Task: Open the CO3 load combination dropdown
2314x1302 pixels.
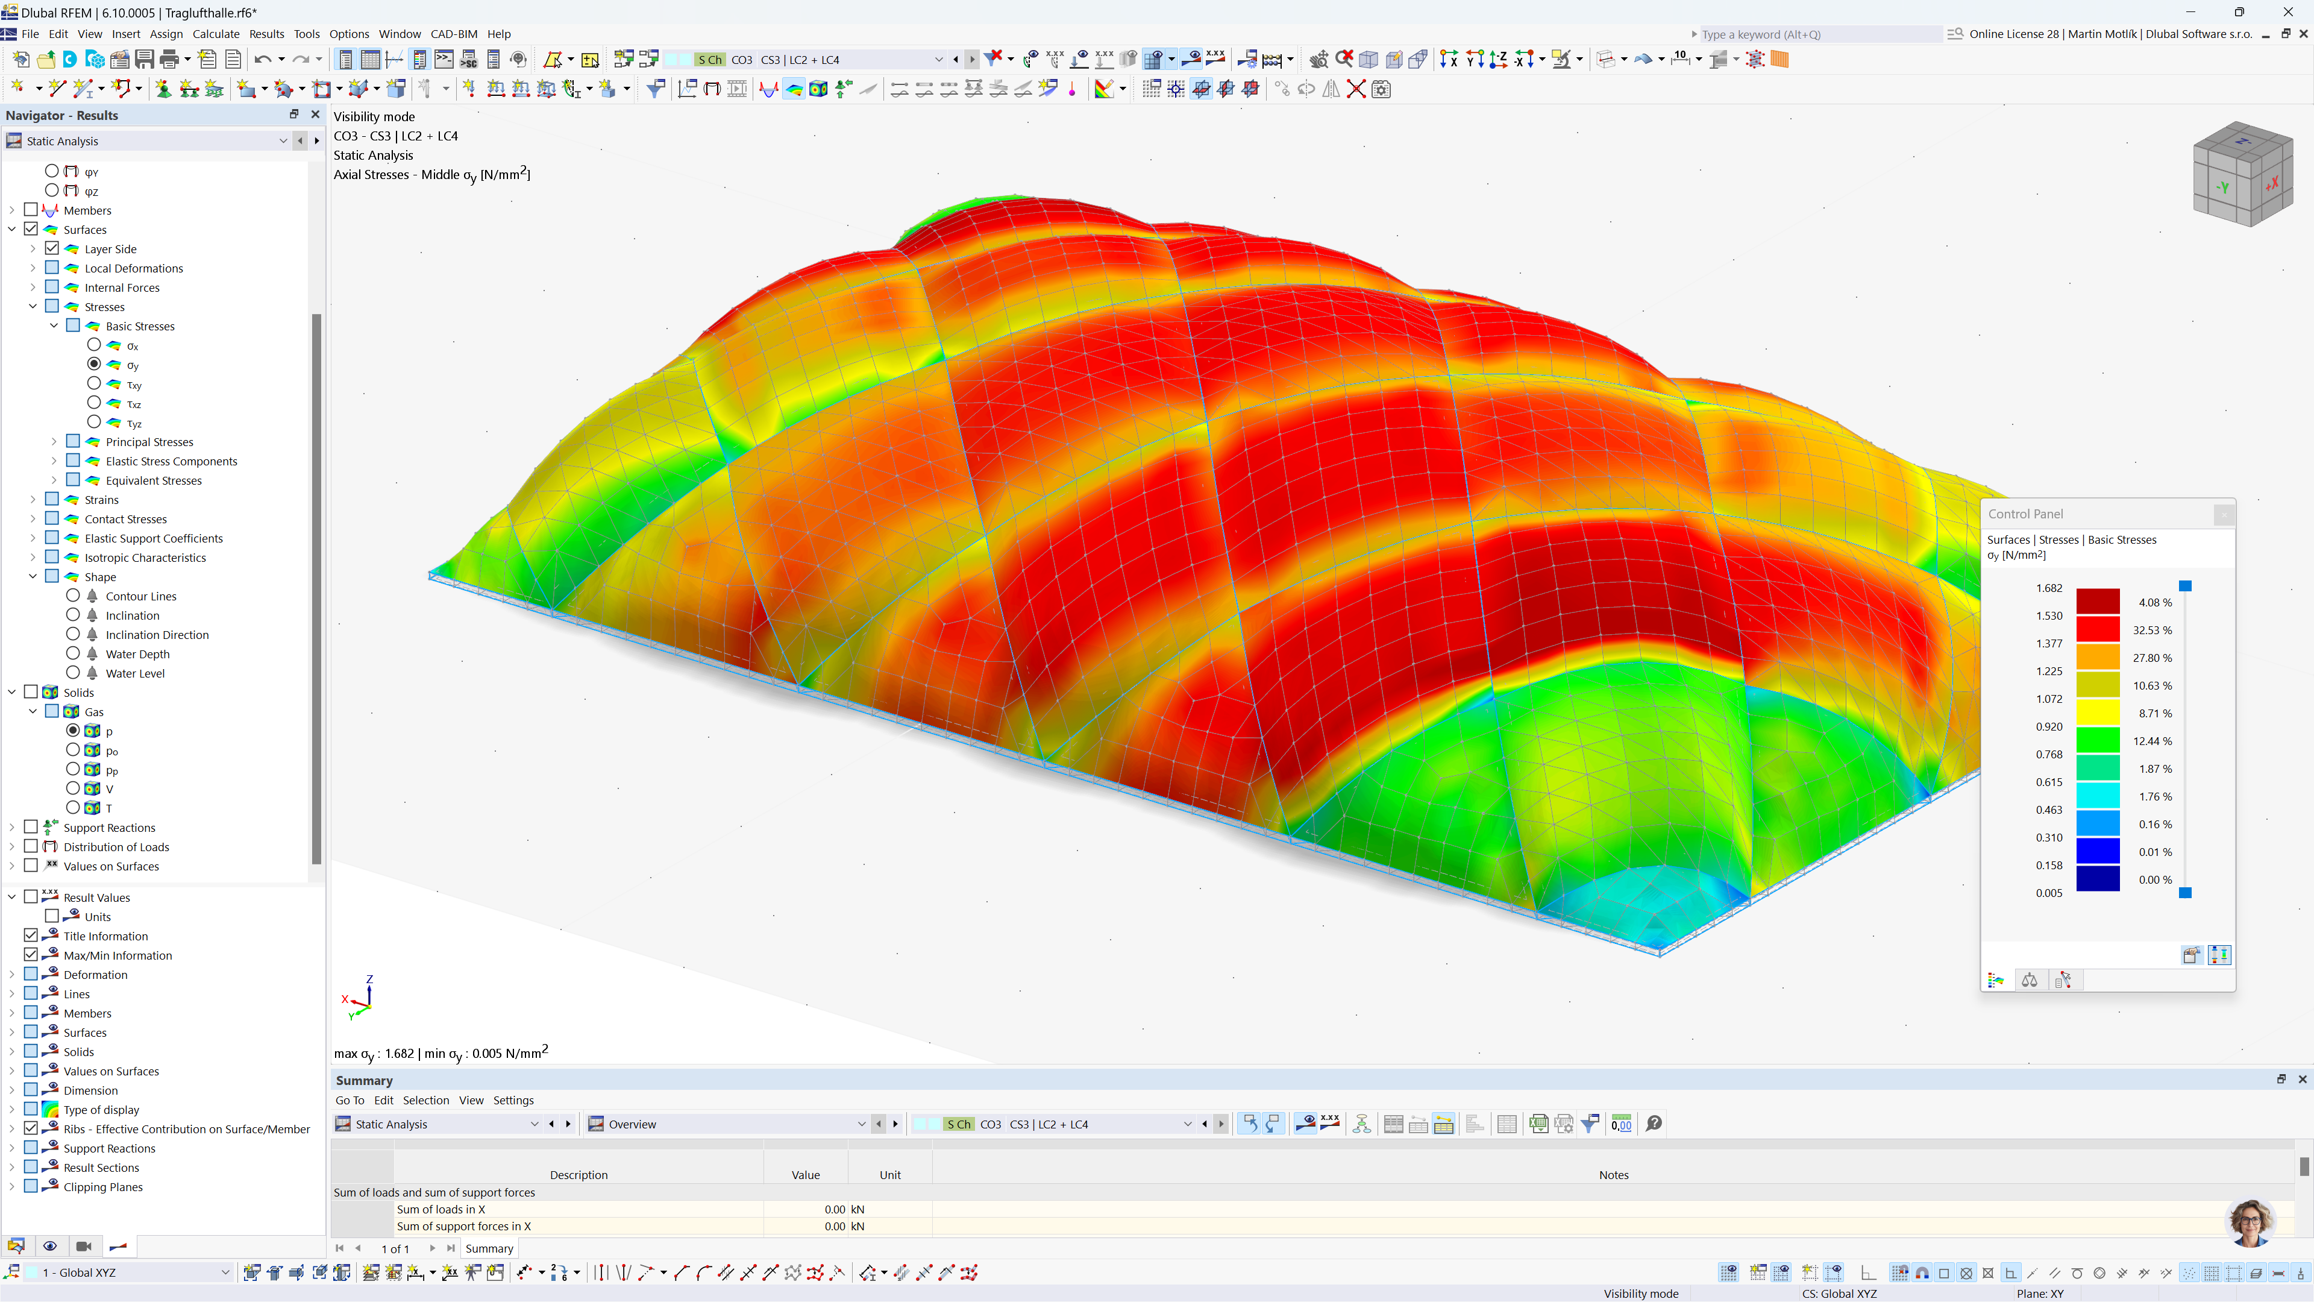Action: [939, 59]
